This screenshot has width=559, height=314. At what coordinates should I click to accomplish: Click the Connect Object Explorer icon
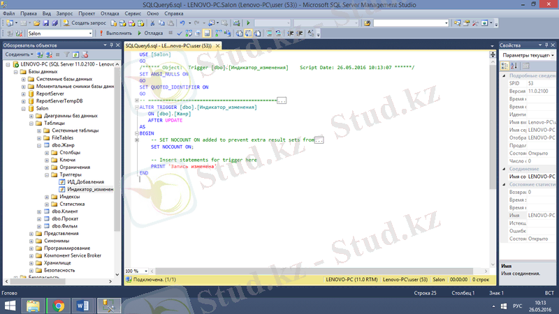(40, 55)
